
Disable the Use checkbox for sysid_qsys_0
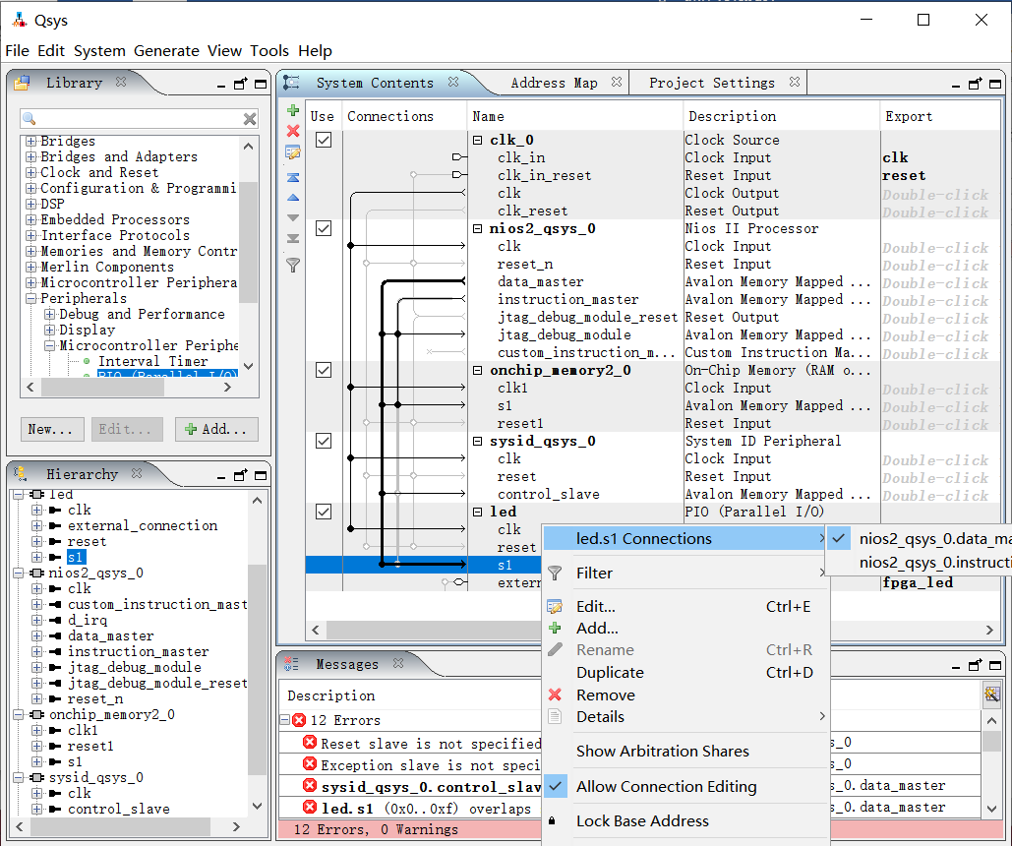[x=323, y=441]
